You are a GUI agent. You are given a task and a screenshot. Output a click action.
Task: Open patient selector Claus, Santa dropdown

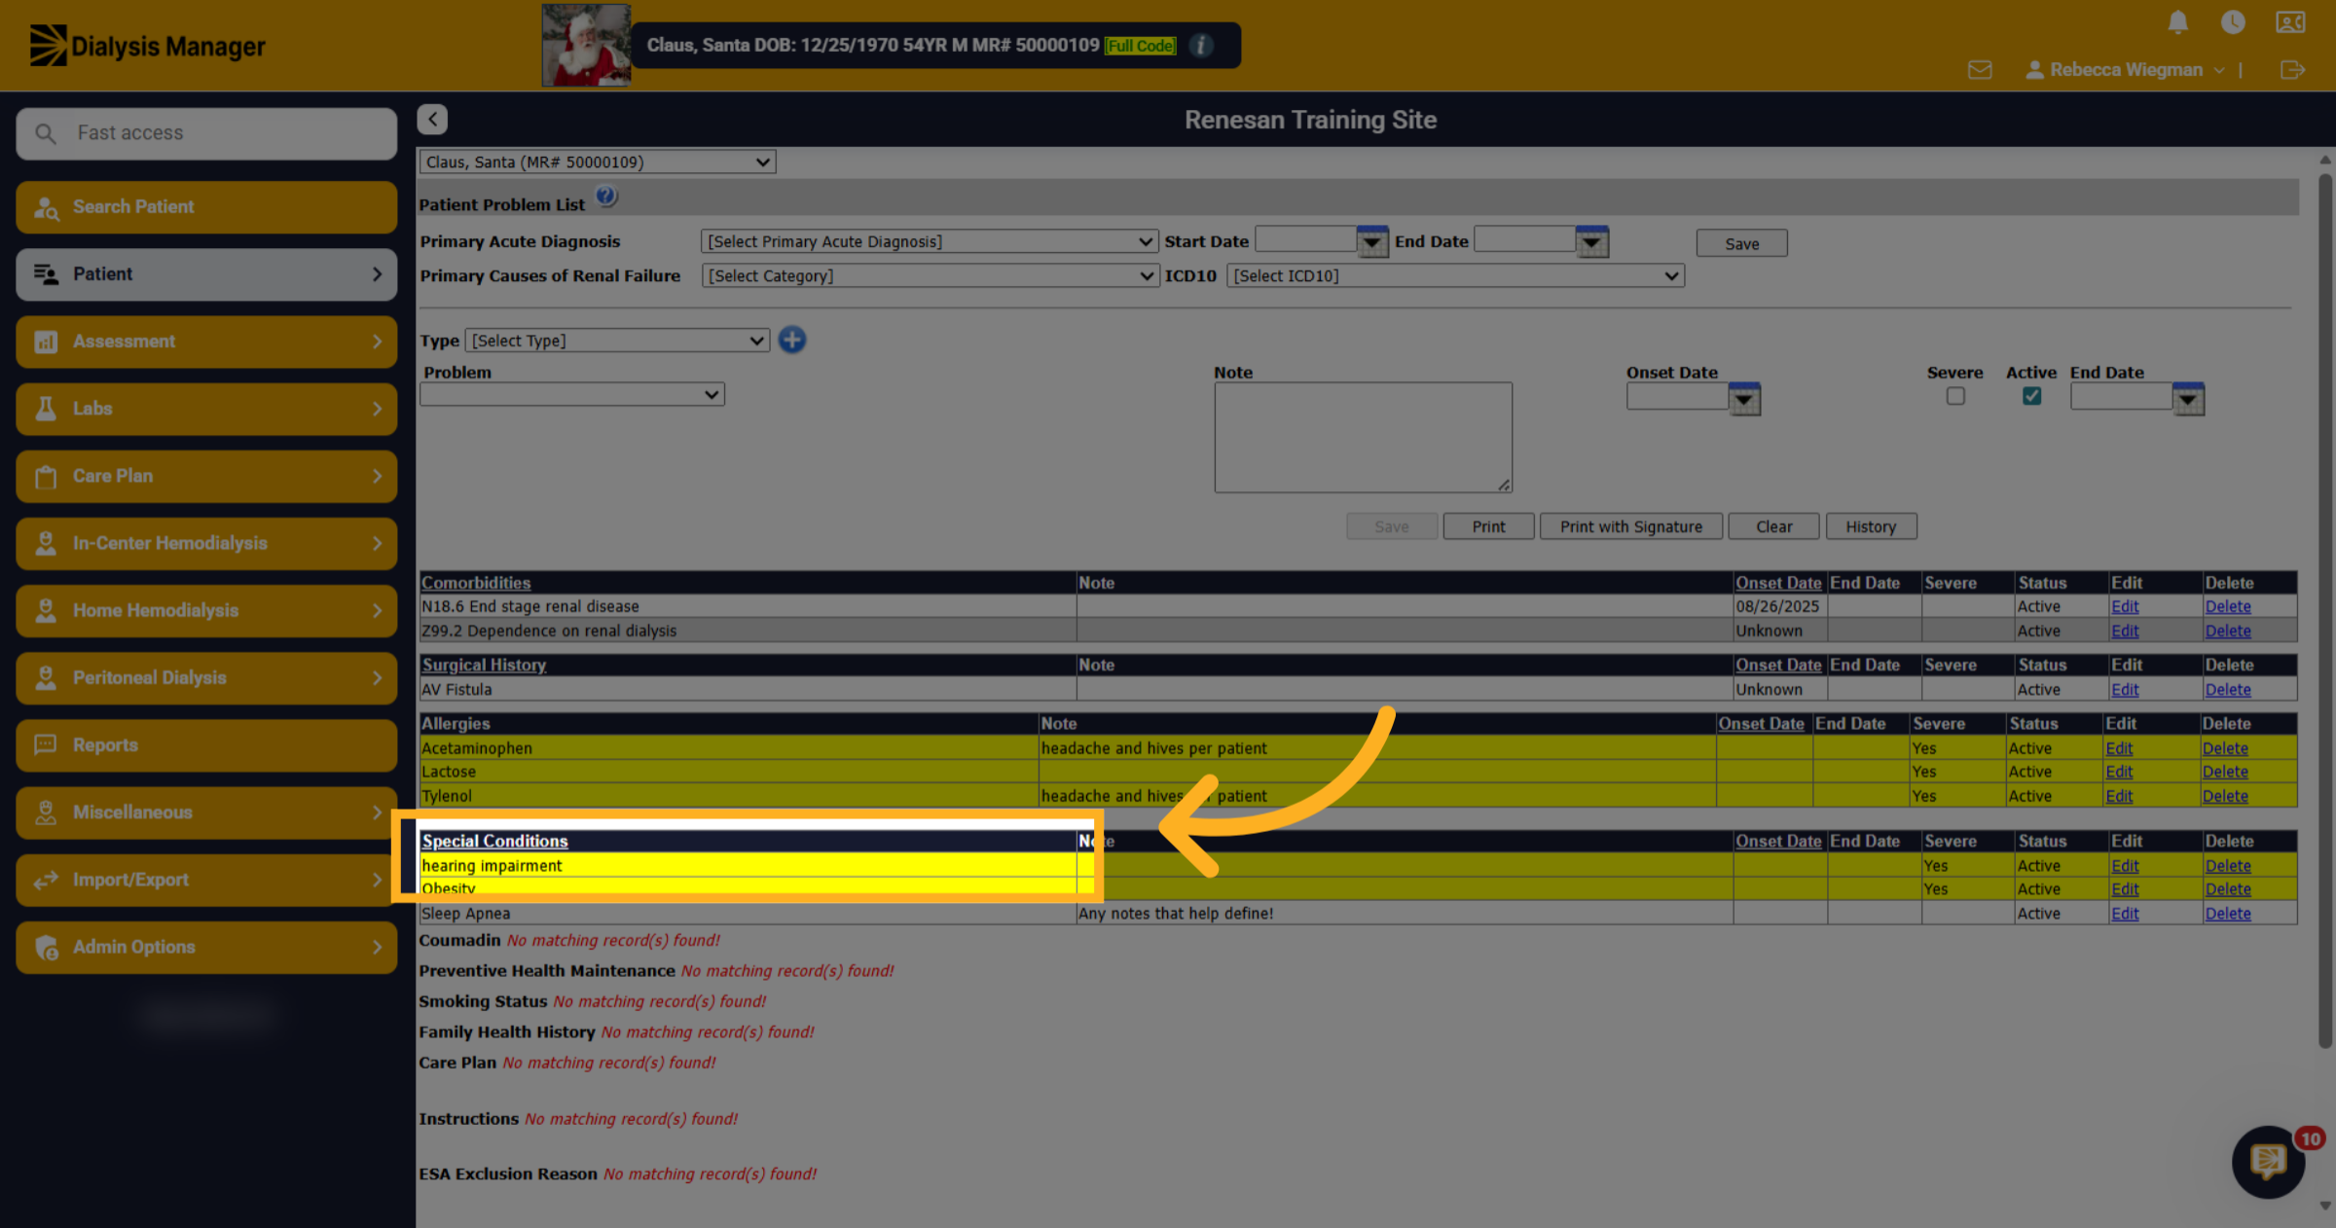[x=598, y=163]
